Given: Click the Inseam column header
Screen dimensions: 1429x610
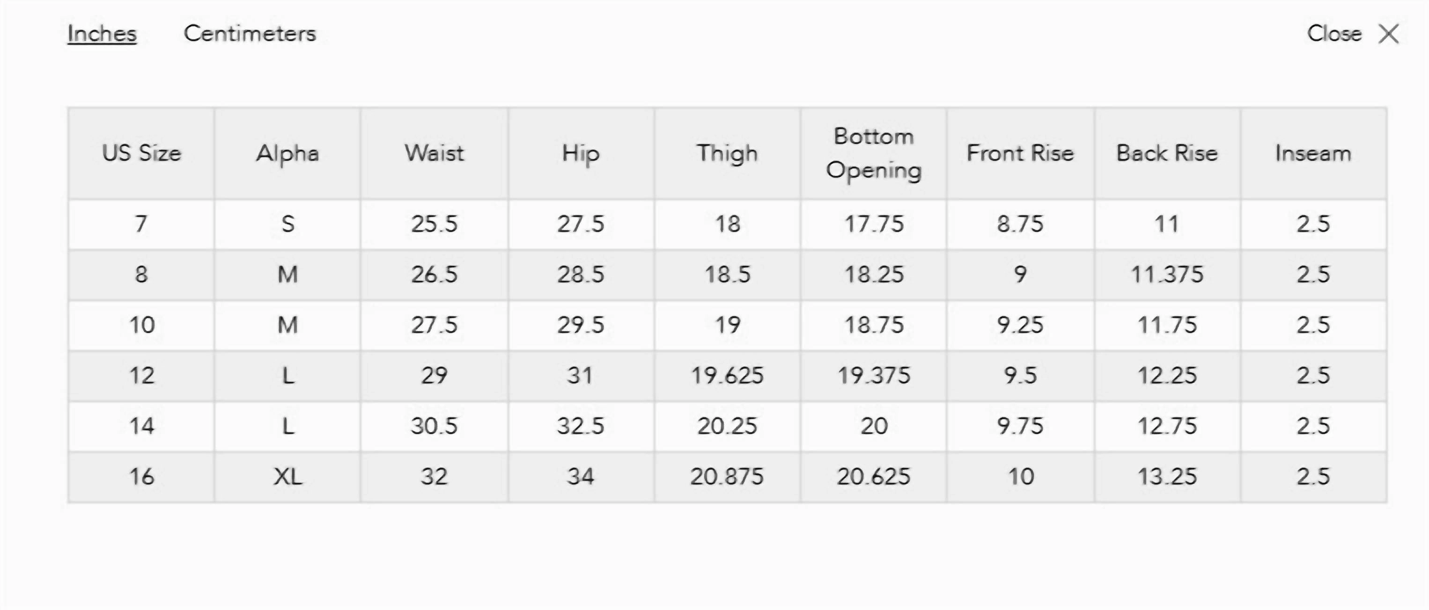Looking at the screenshot, I should tap(1314, 153).
